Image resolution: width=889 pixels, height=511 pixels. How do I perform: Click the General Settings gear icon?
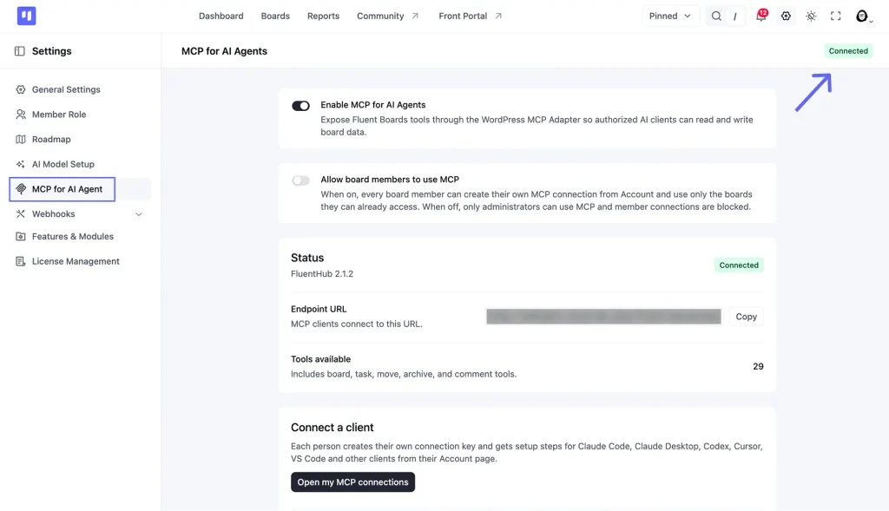point(21,89)
